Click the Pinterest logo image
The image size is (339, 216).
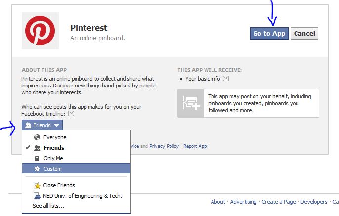click(40, 31)
